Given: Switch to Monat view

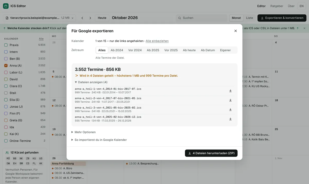Looking at the screenshot, I should [x=236, y=18].
